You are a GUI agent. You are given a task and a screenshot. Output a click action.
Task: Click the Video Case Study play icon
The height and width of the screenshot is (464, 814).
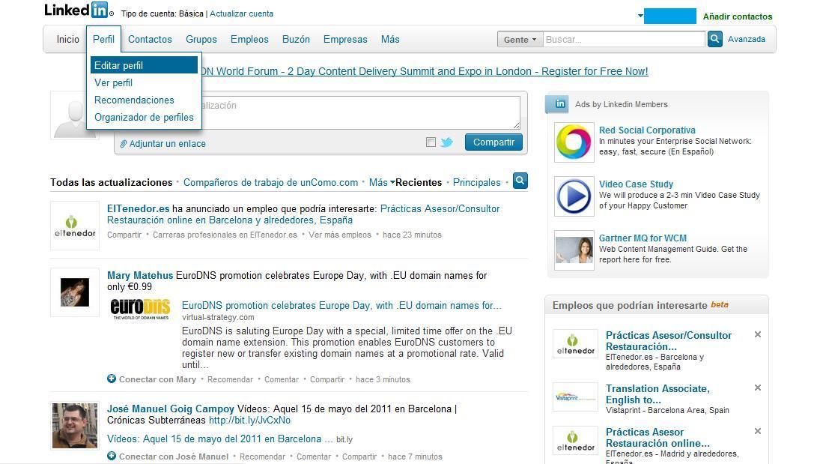pos(574,196)
